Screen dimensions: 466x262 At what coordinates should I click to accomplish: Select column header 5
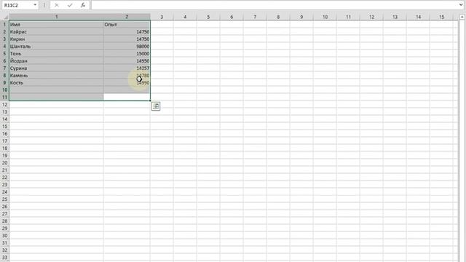point(208,17)
